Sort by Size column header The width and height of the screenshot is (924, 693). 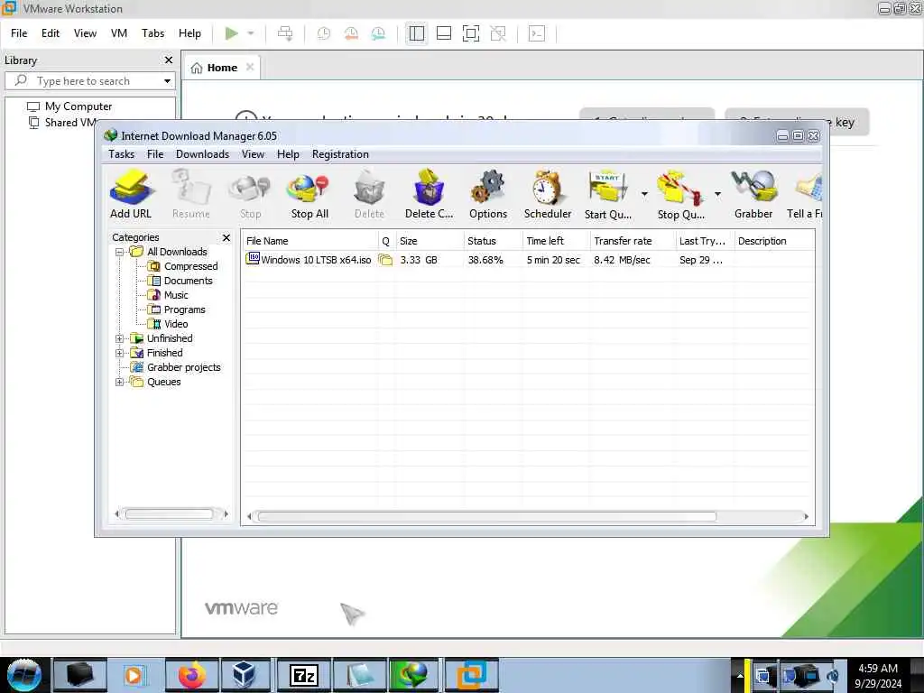[429, 241]
